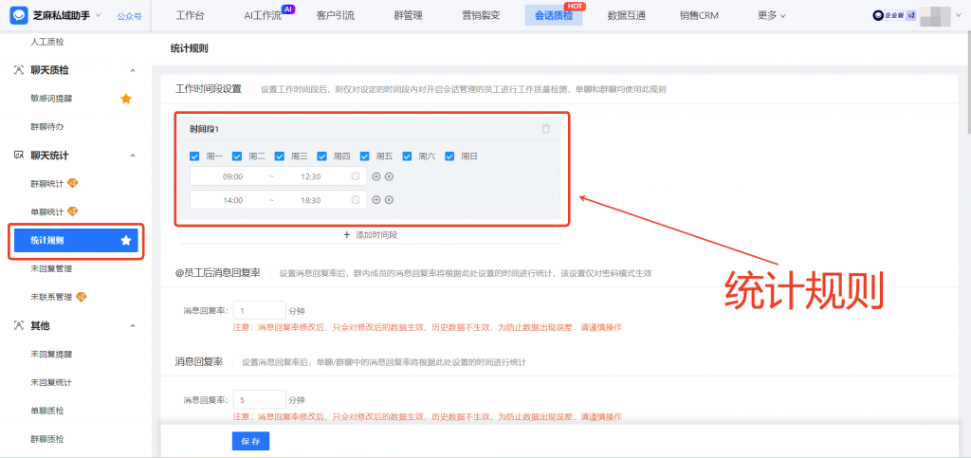The height and width of the screenshot is (458, 971).
Task: Open the 销售CRM tab
Action: [700, 15]
